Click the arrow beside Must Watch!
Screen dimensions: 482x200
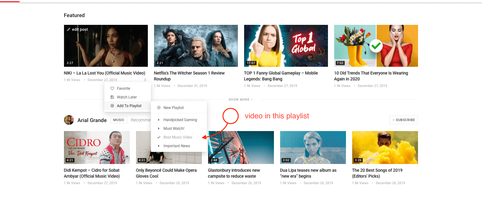(x=159, y=129)
